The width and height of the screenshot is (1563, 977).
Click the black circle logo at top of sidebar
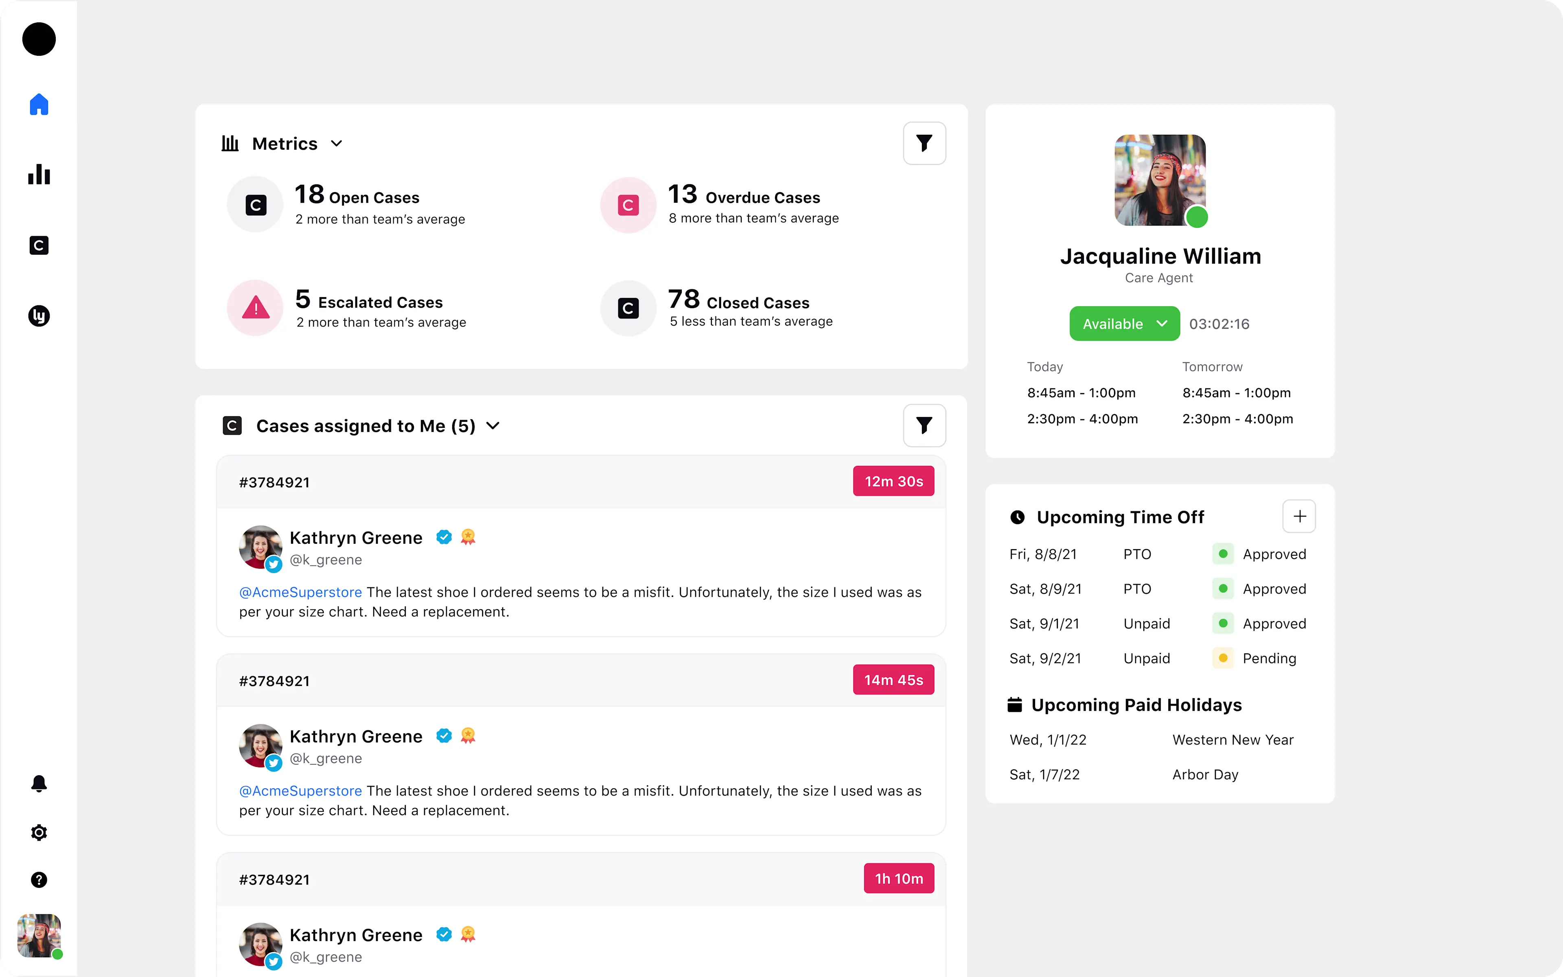pos(39,39)
